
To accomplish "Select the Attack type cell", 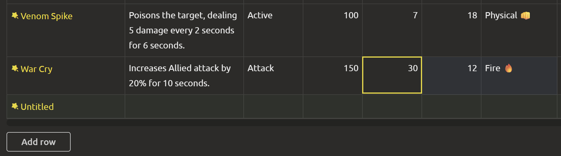I will point(273,76).
